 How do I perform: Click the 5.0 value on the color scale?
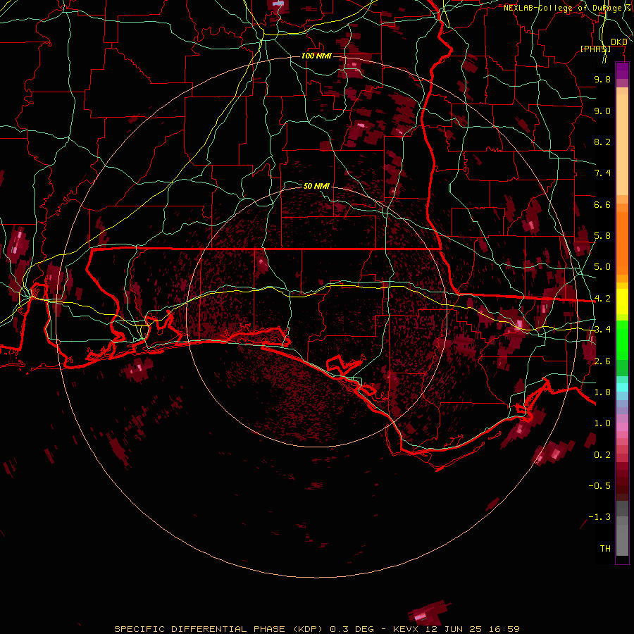click(x=602, y=267)
